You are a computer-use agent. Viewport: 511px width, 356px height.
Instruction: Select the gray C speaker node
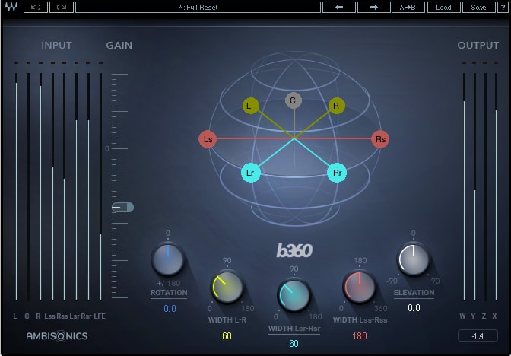point(293,100)
